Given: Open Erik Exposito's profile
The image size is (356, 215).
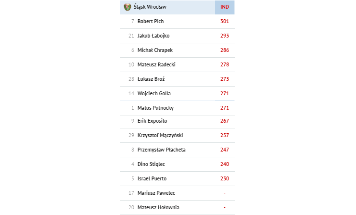Looking at the screenshot, I should coord(153,121).
